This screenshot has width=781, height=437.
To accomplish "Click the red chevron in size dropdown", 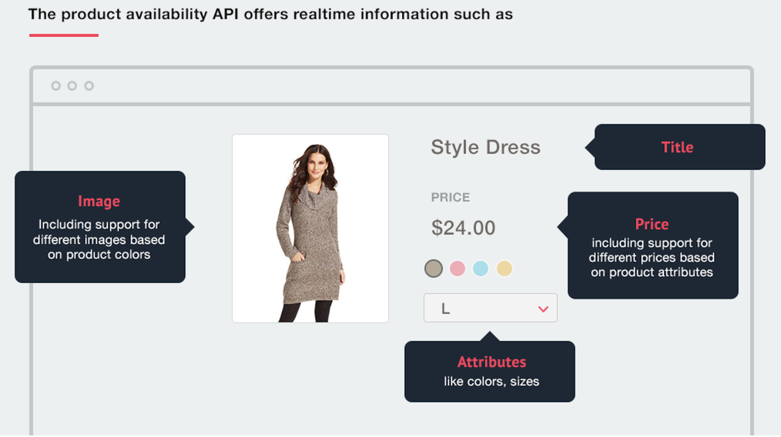I will pyautogui.click(x=544, y=309).
